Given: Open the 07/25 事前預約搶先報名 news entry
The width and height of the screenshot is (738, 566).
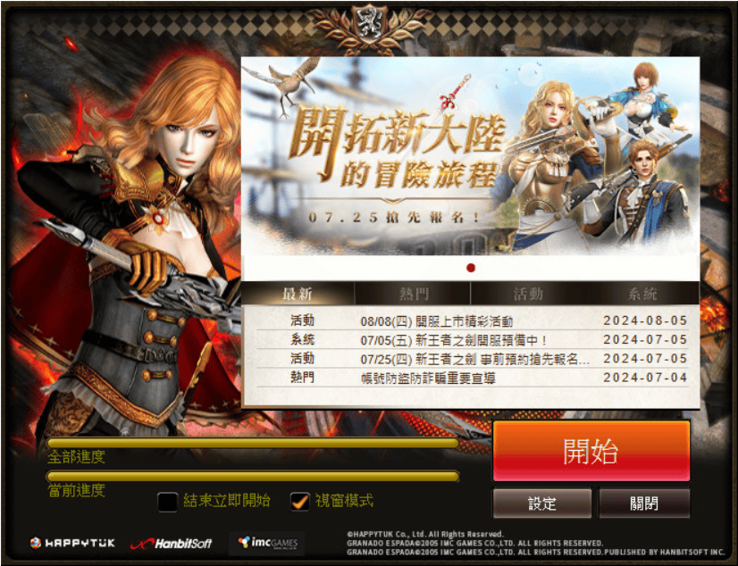Looking at the screenshot, I should (473, 359).
